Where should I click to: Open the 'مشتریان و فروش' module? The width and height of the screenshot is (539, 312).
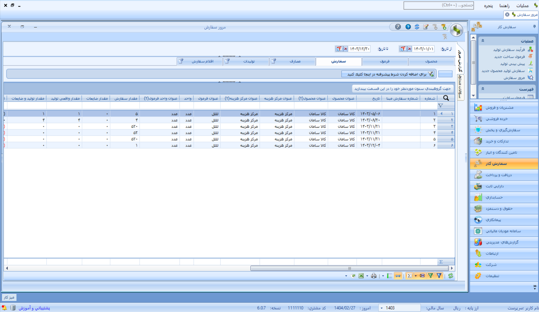point(504,107)
